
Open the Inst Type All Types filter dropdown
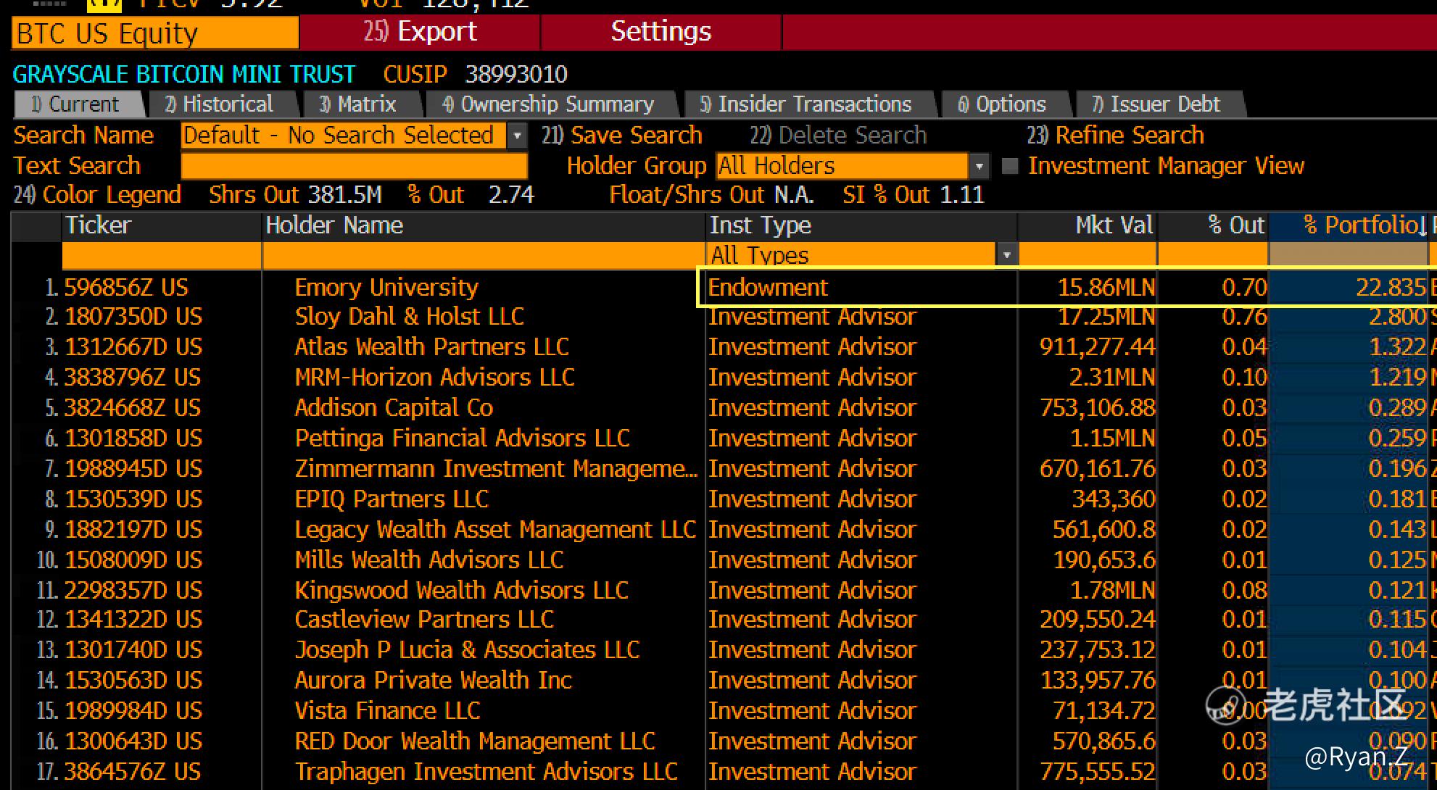(x=1006, y=255)
